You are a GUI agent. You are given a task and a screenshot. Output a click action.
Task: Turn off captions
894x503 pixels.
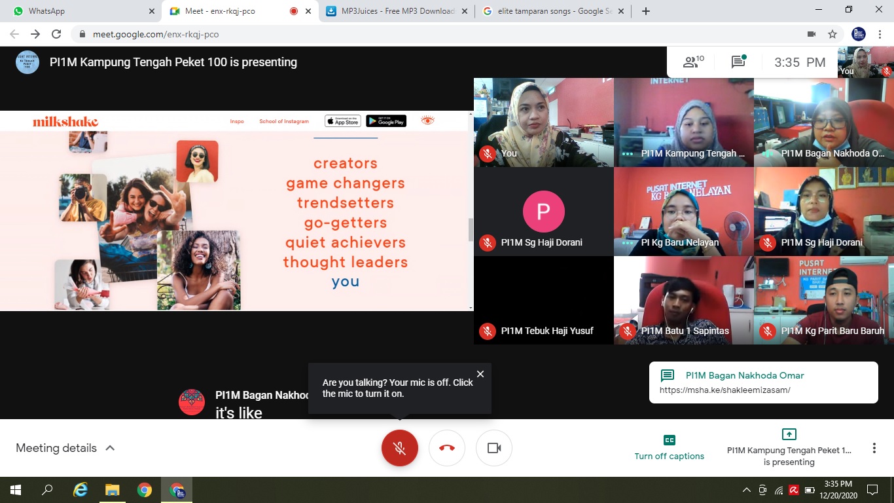click(x=669, y=448)
